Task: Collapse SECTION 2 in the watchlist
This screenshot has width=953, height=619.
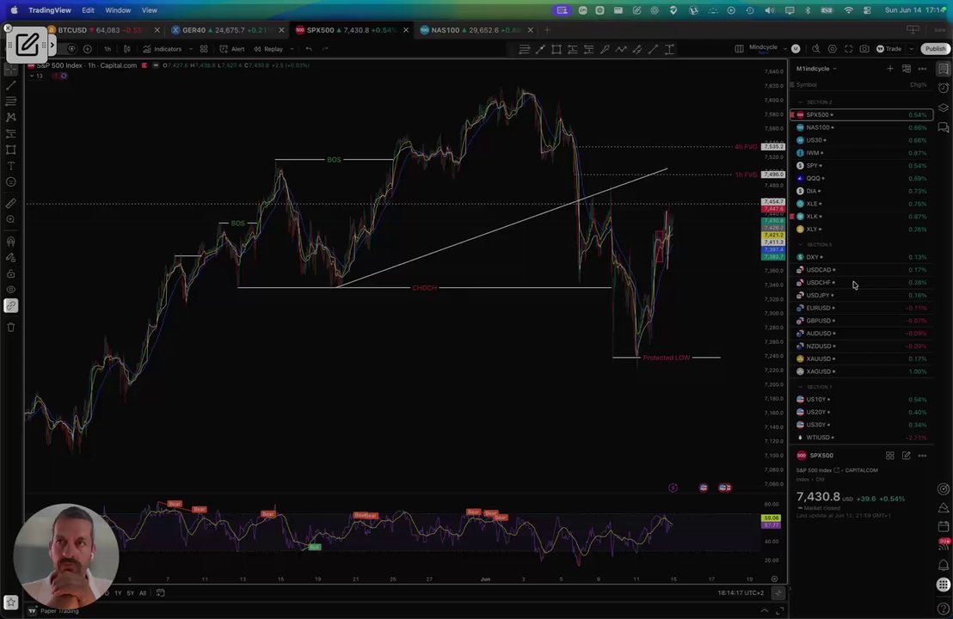Action: [x=801, y=102]
